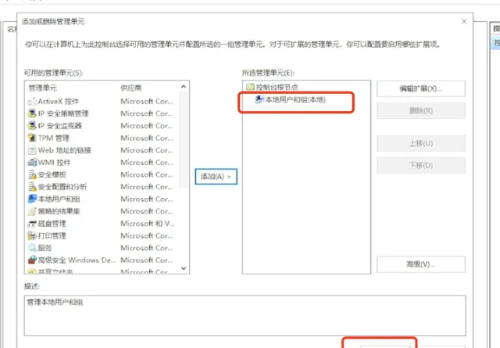
Task: Click the 安全模板 text label
Action: 52,174
